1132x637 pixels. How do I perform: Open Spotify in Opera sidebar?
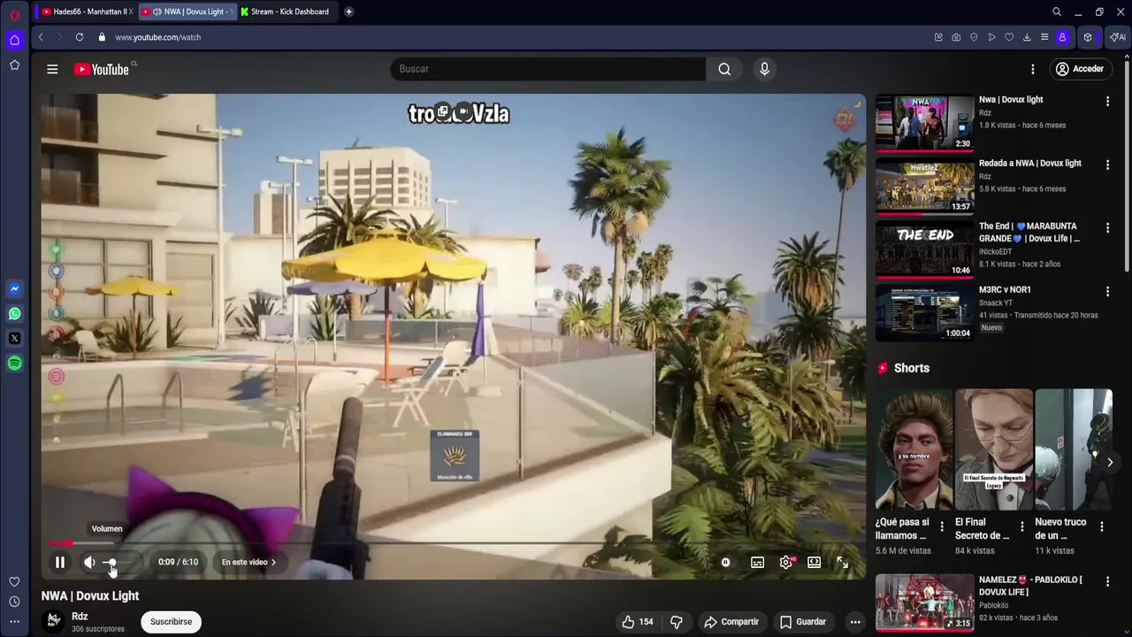coord(14,363)
